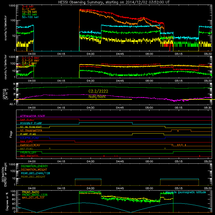Select the 12-25 keV legend label
The image size is (215, 215).
(30, 12)
